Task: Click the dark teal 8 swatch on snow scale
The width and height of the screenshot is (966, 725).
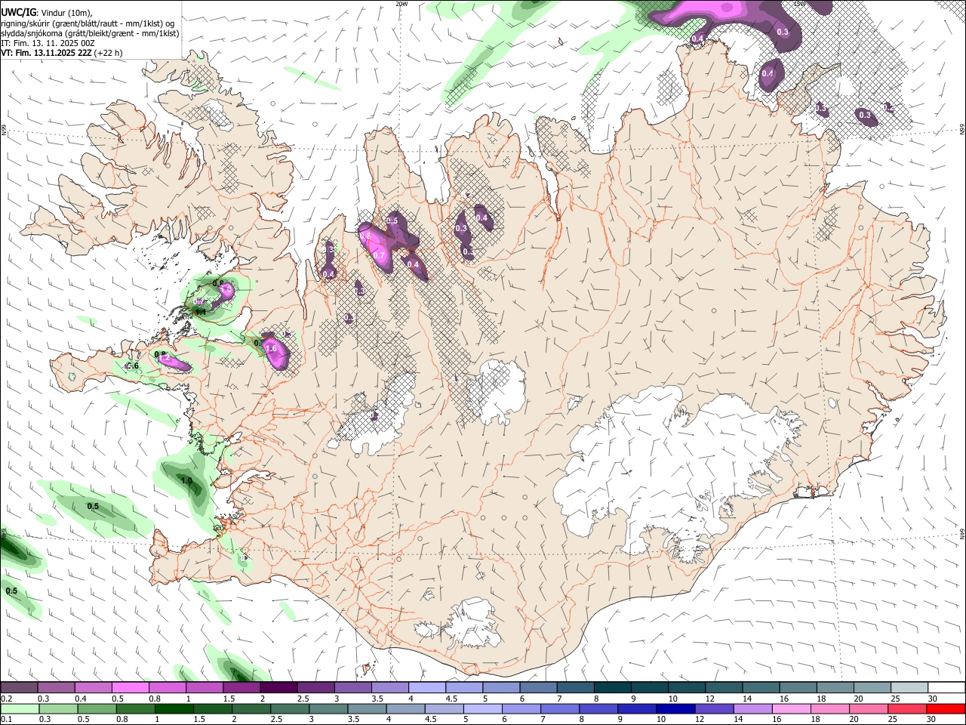Action: tap(613, 688)
